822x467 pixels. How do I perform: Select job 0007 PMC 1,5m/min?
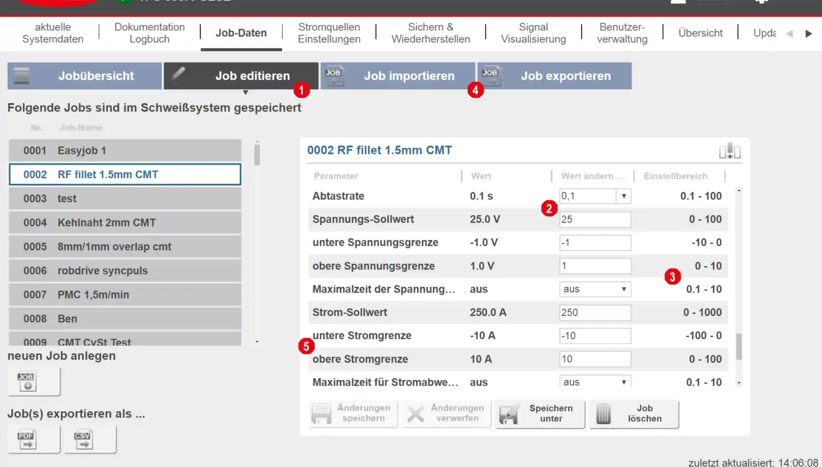coord(125,295)
